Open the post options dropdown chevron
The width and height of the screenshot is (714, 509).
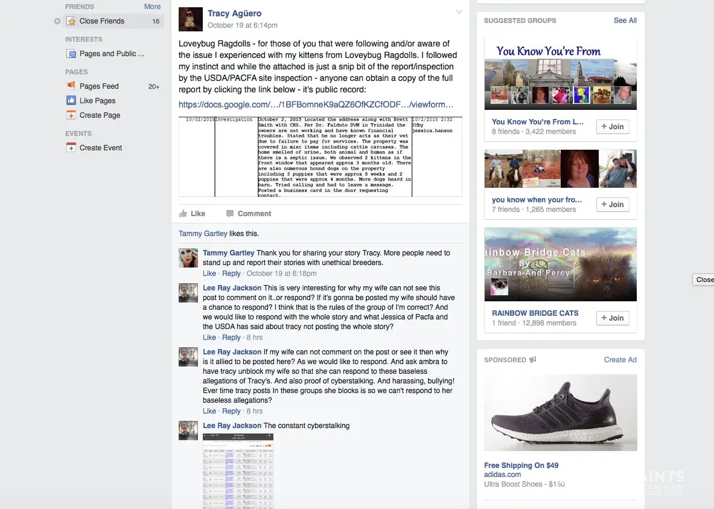pos(459,12)
